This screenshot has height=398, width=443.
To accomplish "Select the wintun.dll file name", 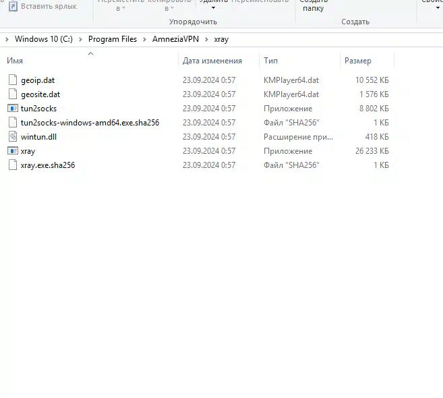I will (x=38, y=137).
